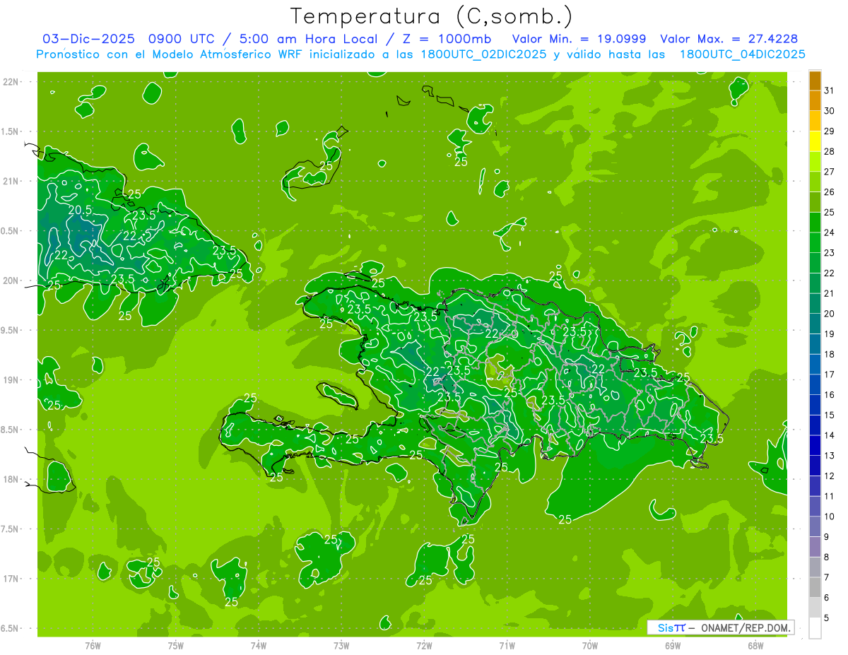
Task: Click the blue colorbar swatch between 16 and 17
Action: [x=815, y=384]
